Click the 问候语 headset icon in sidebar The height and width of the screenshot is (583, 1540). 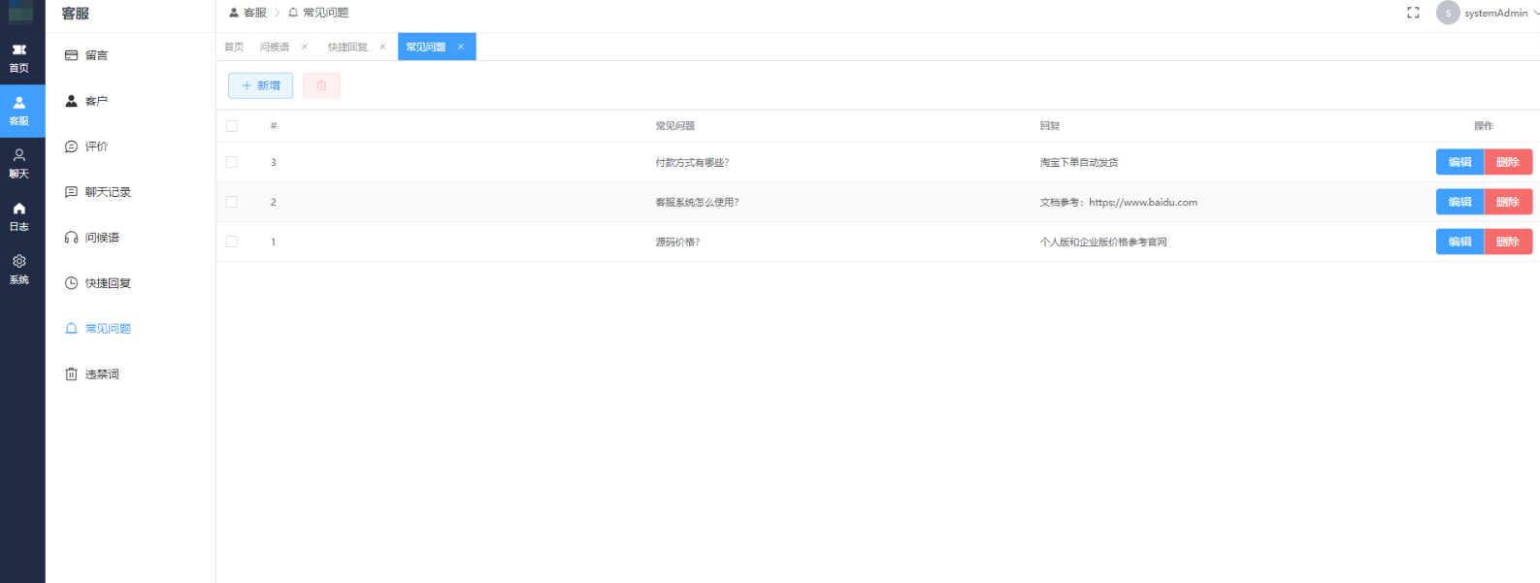click(x=71, y=238)
